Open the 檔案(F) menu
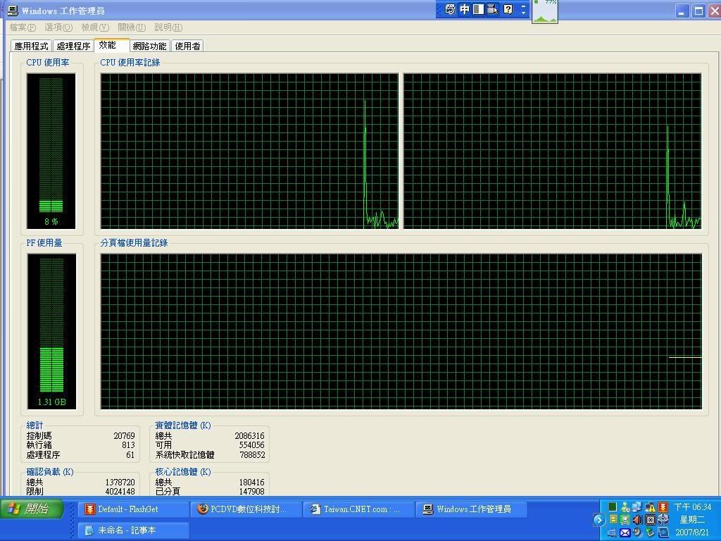Viewport: 721px width, 541px height. pos(22,27)
